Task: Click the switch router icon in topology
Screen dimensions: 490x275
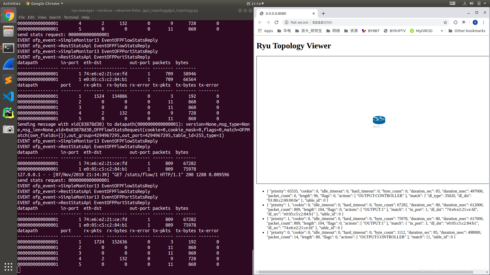Action: pos(379,120)
